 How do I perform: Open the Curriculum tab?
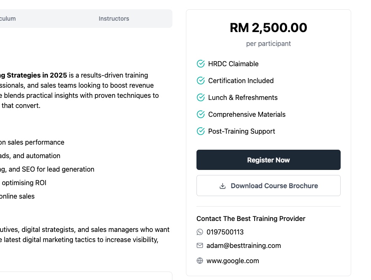click(x=8, y=19)
